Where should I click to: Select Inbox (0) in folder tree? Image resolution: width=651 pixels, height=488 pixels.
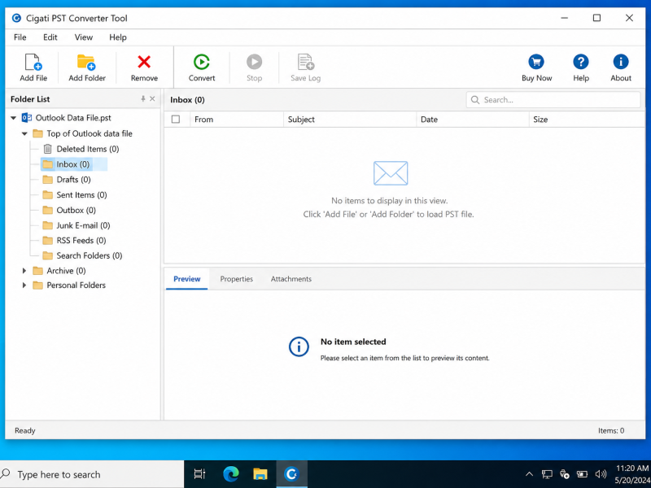[73, 164]
